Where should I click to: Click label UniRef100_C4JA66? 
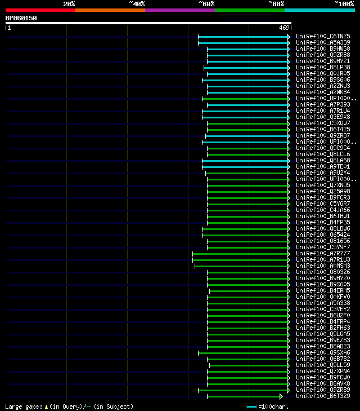pos(323,210)
